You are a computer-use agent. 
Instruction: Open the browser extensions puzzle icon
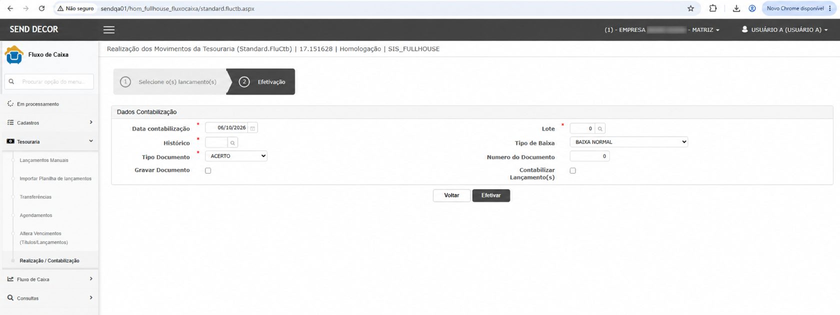pos(713,8)
